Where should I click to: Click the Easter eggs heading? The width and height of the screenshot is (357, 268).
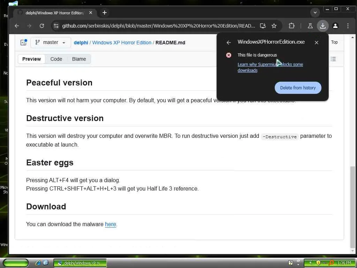point(50,163)
